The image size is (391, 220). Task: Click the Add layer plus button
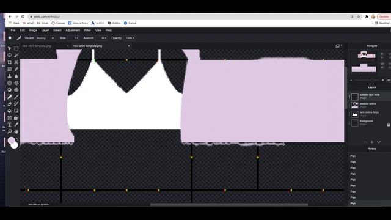[x=372, y=142]
